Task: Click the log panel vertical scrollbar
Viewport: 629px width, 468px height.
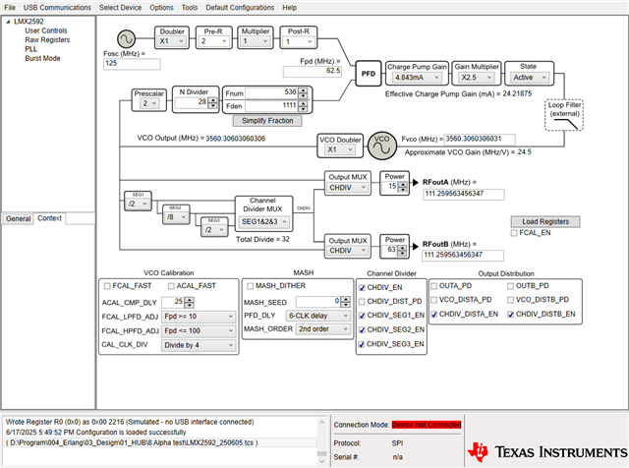Action: coord(321,440)
